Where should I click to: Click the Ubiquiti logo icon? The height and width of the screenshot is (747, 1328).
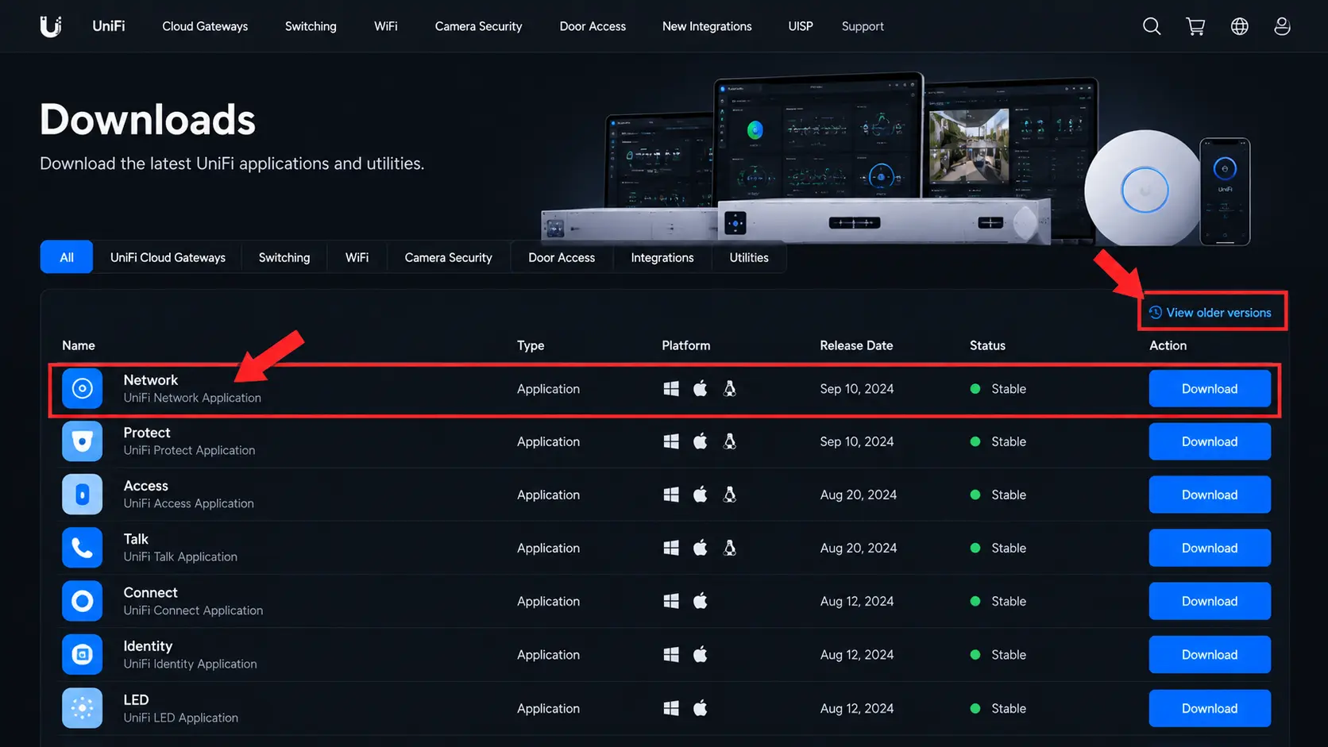[x=51, y=26]
